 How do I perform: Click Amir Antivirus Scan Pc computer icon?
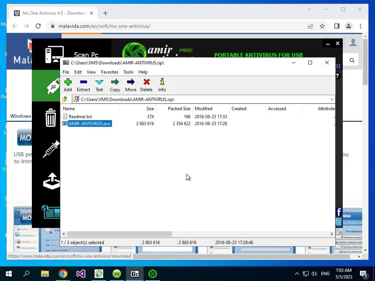54,55
